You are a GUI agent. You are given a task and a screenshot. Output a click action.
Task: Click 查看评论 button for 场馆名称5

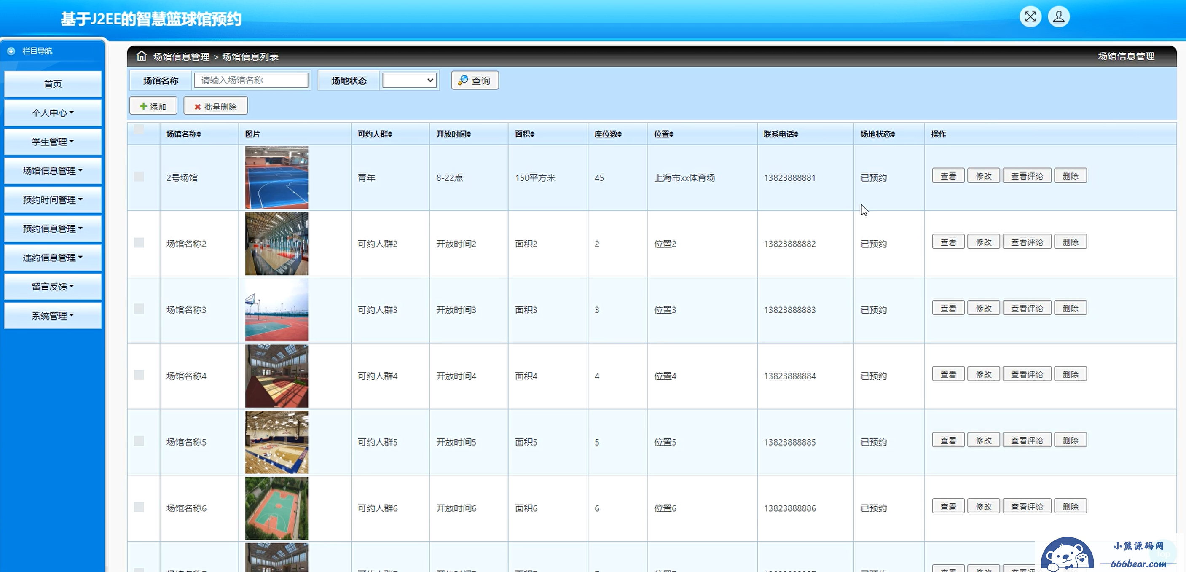(1027, 440)
